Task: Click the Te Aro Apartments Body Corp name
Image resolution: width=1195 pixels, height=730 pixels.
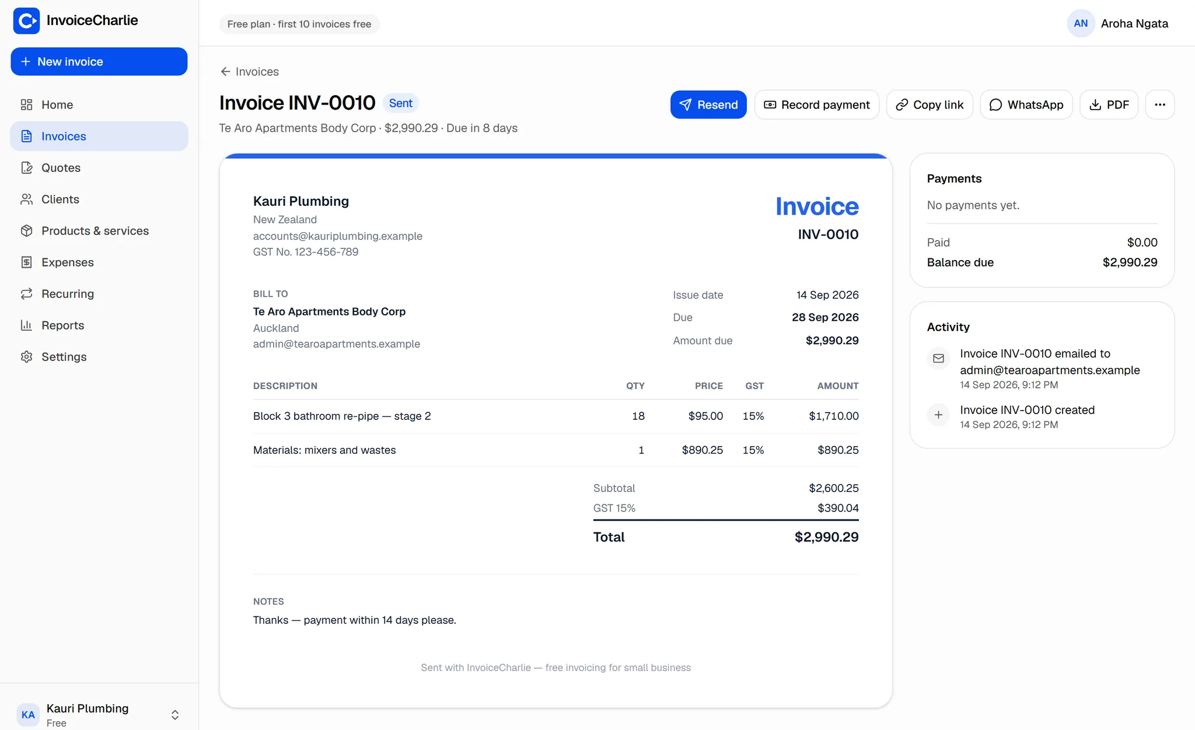Action: point(329,311)
